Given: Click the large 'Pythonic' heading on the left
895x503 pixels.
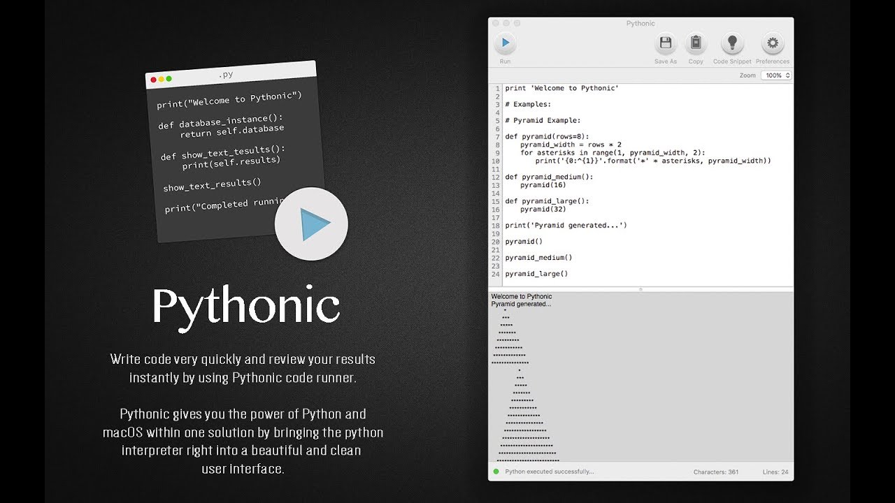Looking at the screenshot, I should 246,309.
